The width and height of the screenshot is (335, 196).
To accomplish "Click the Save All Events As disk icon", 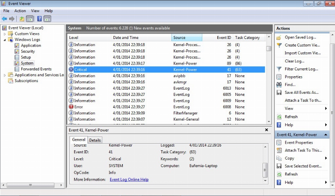I will 279,93.
